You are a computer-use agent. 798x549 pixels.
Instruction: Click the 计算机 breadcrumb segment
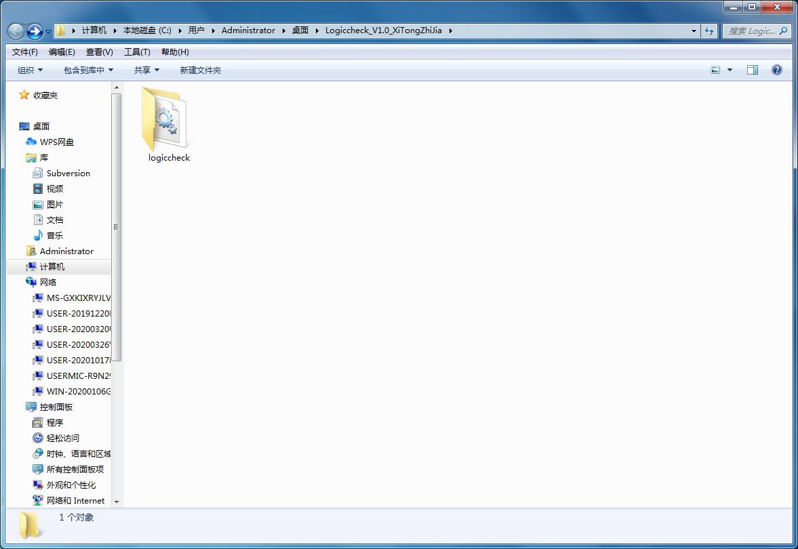(x=94, y=30)
